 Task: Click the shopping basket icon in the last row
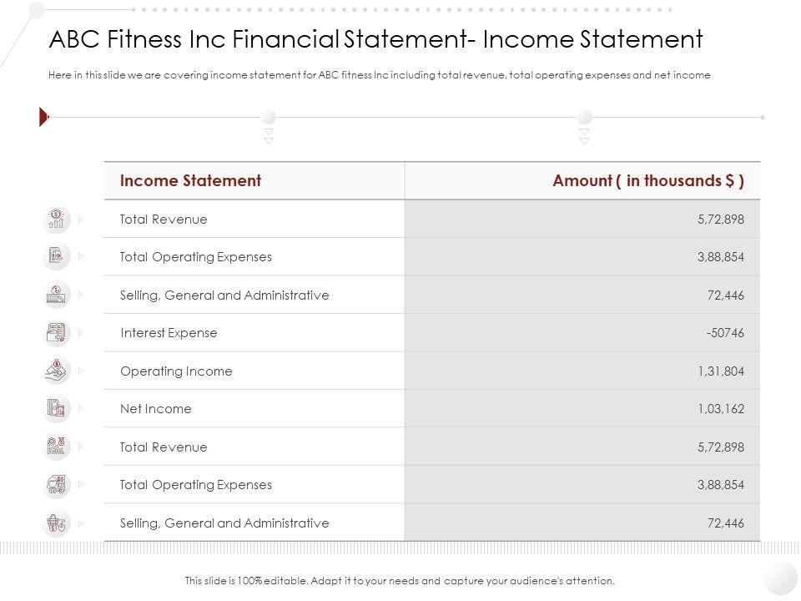pyautogui.click(x=56, y=523)
